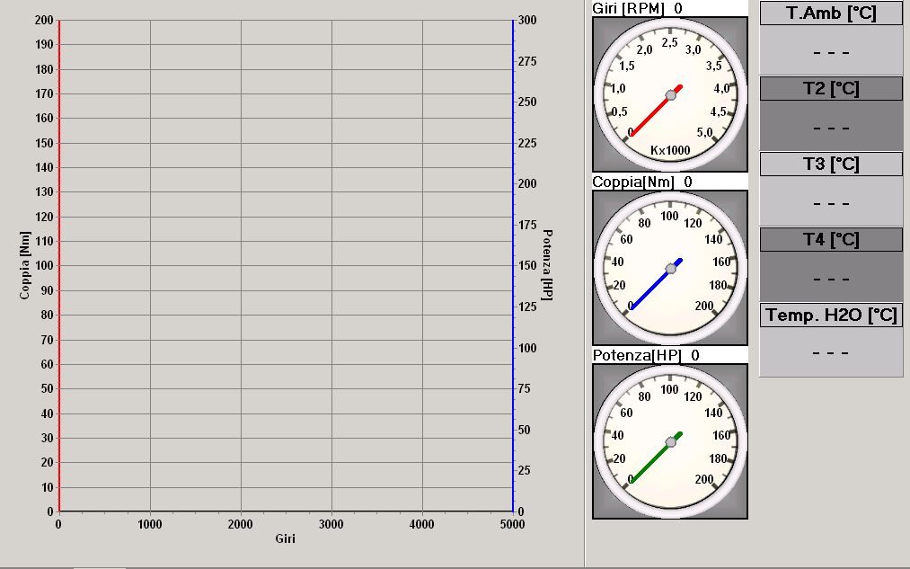This screenshot has width=910, height=569.
Task: Click the T2 temperature value field
Action: pos(831,127)
